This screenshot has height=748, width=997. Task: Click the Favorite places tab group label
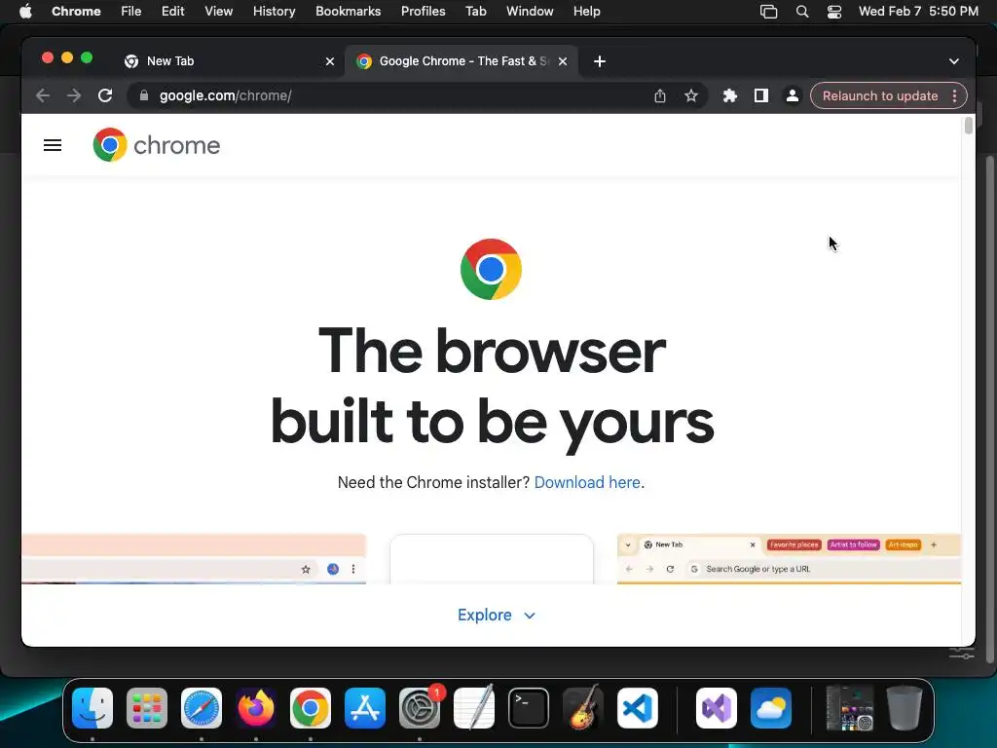click(794, 545)
